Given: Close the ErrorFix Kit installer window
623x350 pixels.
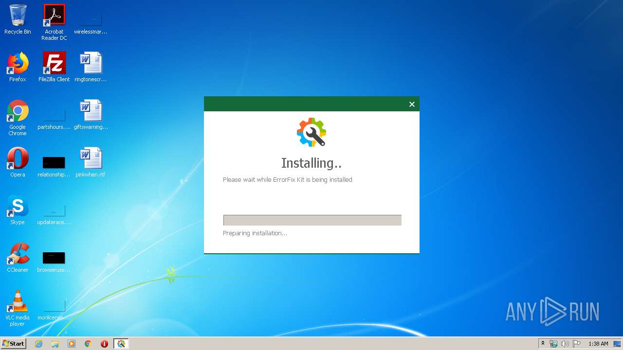Looking at the screenshot, I should point(412,104).
